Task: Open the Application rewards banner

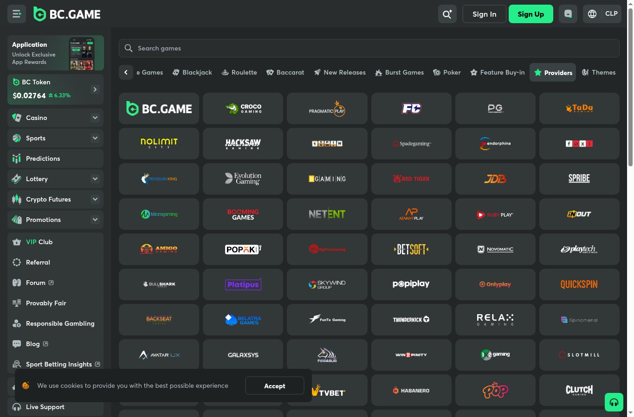Action: click(56, 53)
